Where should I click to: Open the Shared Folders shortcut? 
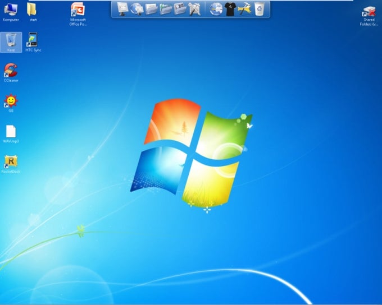[x=369, y=16]
